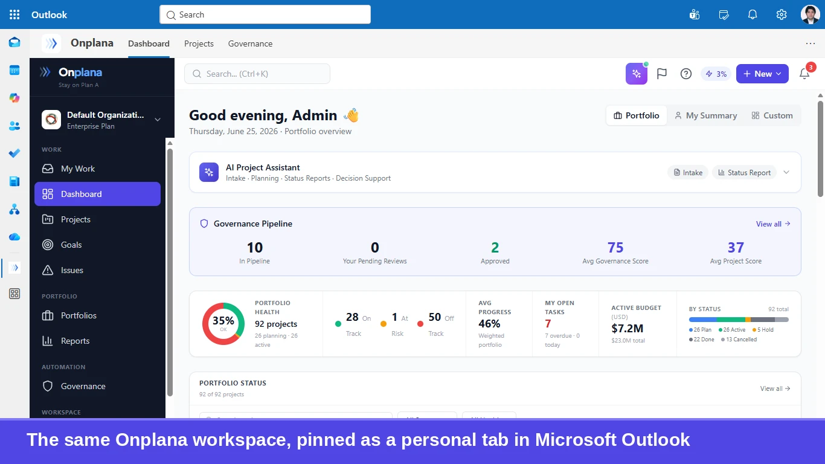Open the tab more options ellipsis

811,43
